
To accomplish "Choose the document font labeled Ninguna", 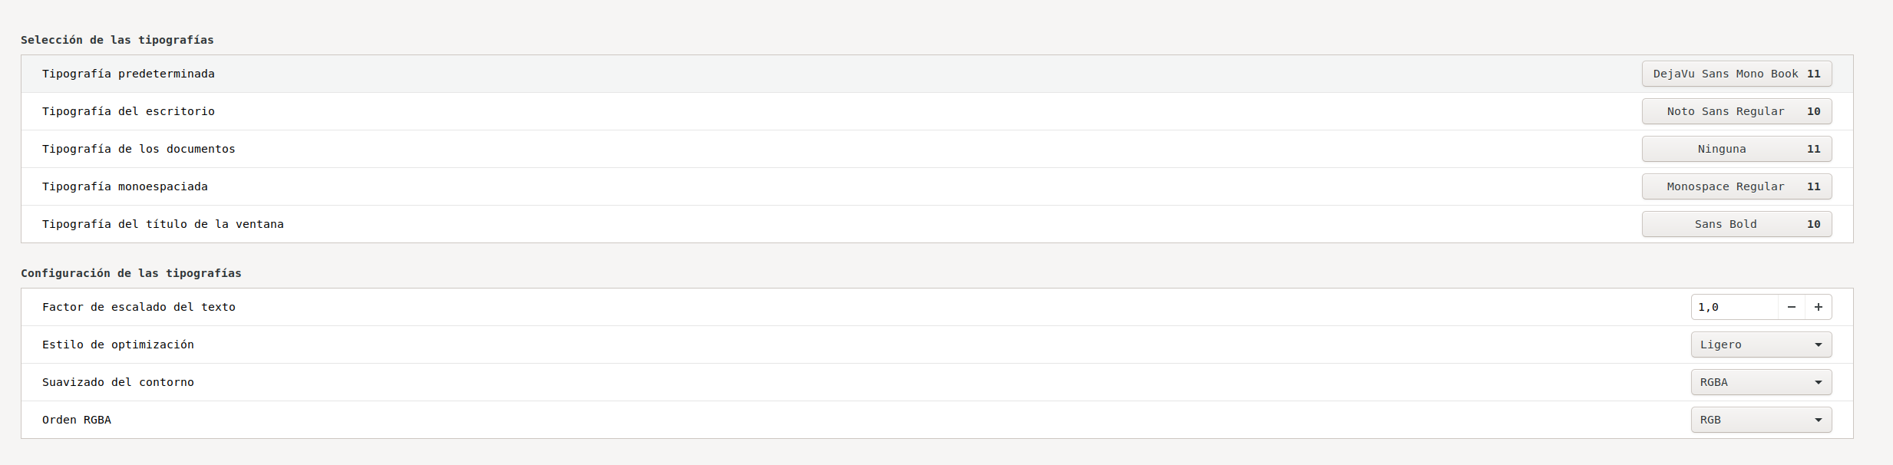I will pyautogui.click(x=1736, y=149).
